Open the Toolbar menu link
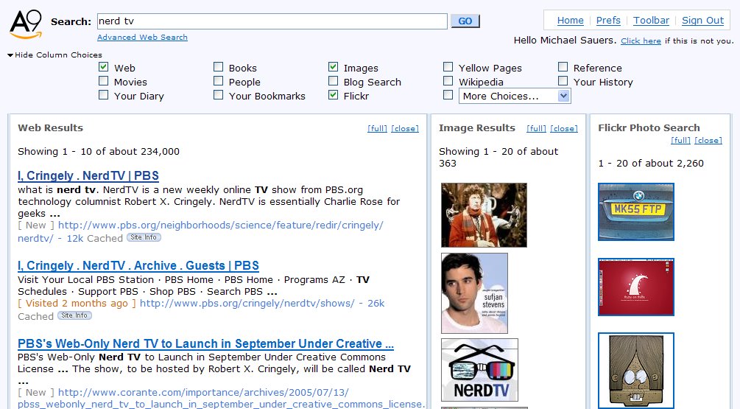 651,21
